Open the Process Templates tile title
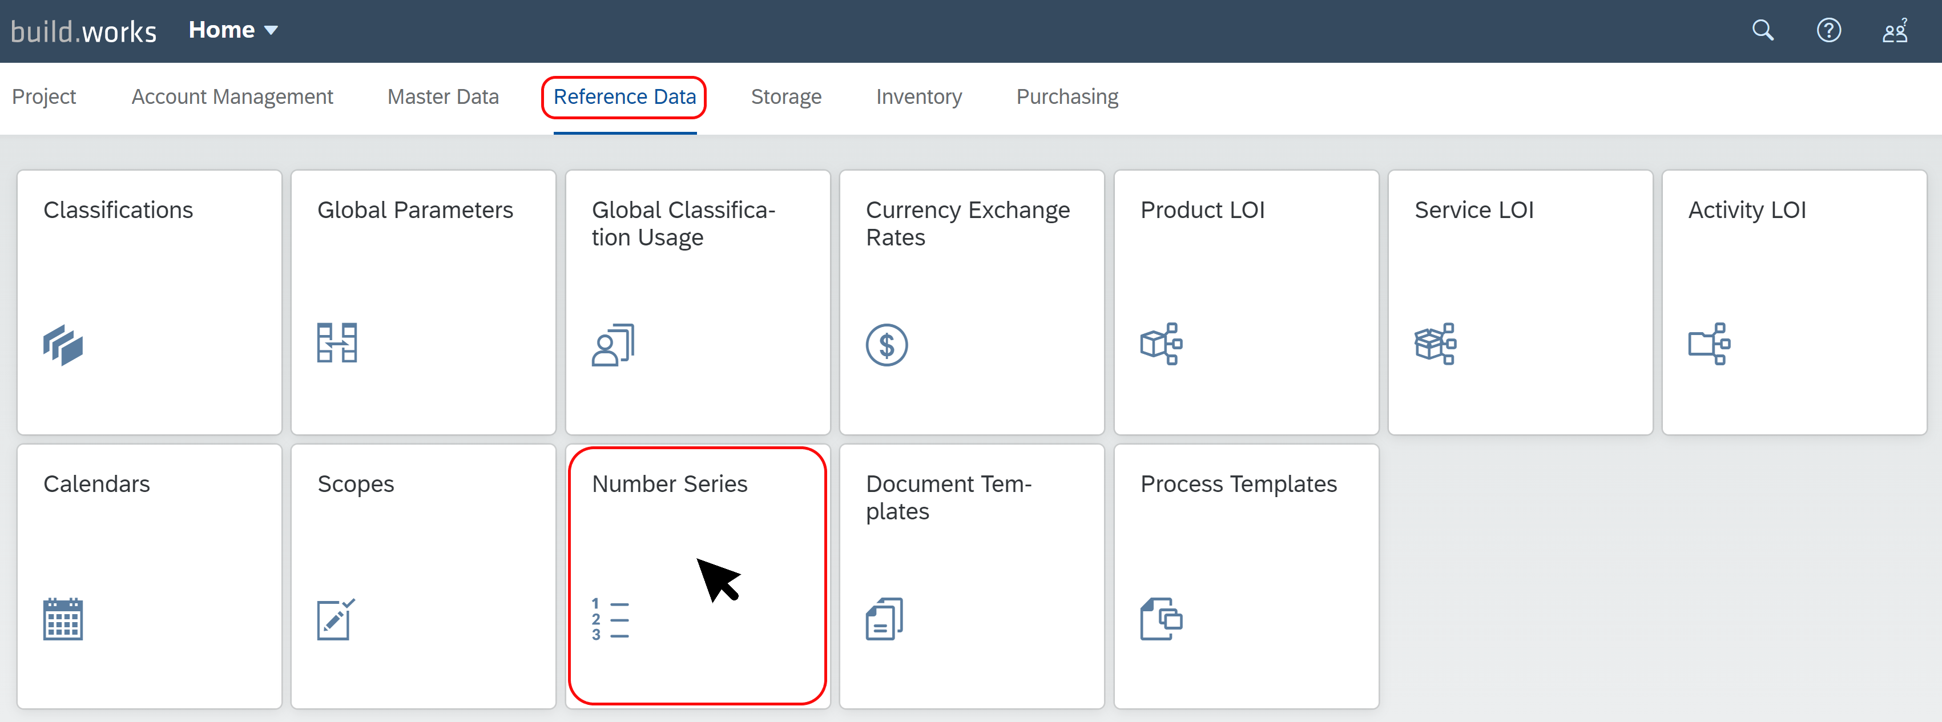 (x=1239, y=484)
